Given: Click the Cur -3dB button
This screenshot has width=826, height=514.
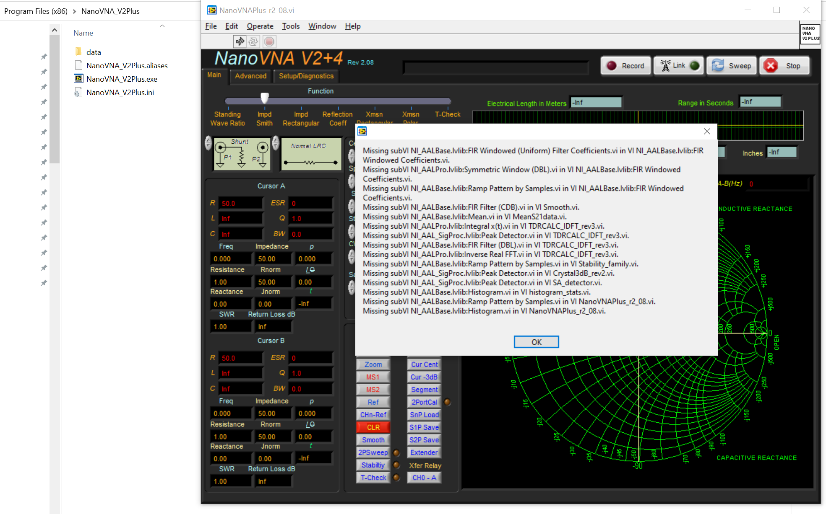Looking at the screenshot, I should (x=424, y=377).
